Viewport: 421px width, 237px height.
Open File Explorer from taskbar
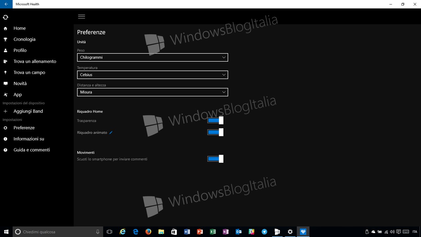[161, 232]
